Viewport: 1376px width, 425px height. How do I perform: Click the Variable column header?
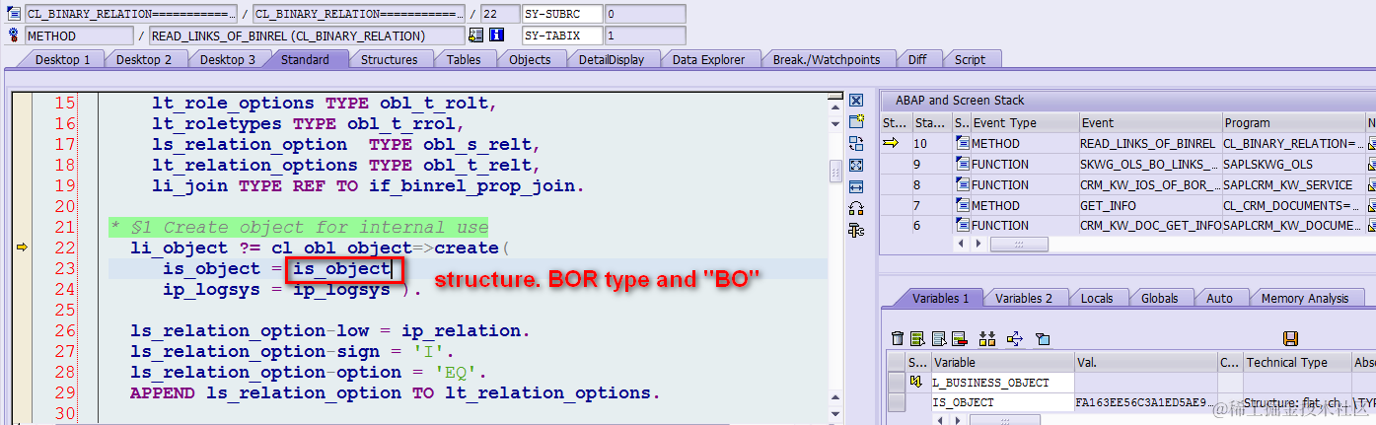(x=1002, y=362)
